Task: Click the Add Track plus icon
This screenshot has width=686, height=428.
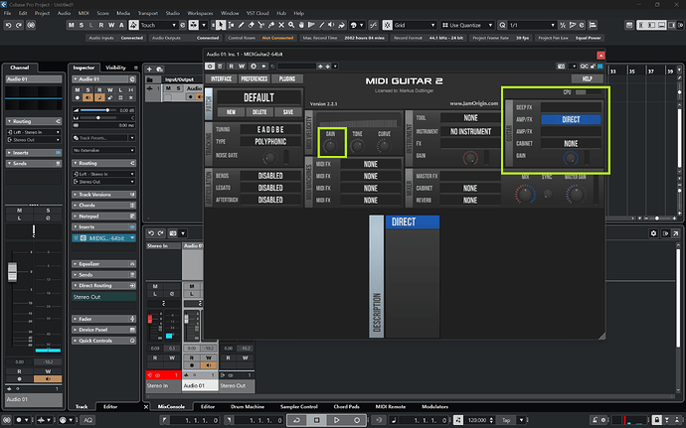Action: pyautogui.click(x=149, y=70)
